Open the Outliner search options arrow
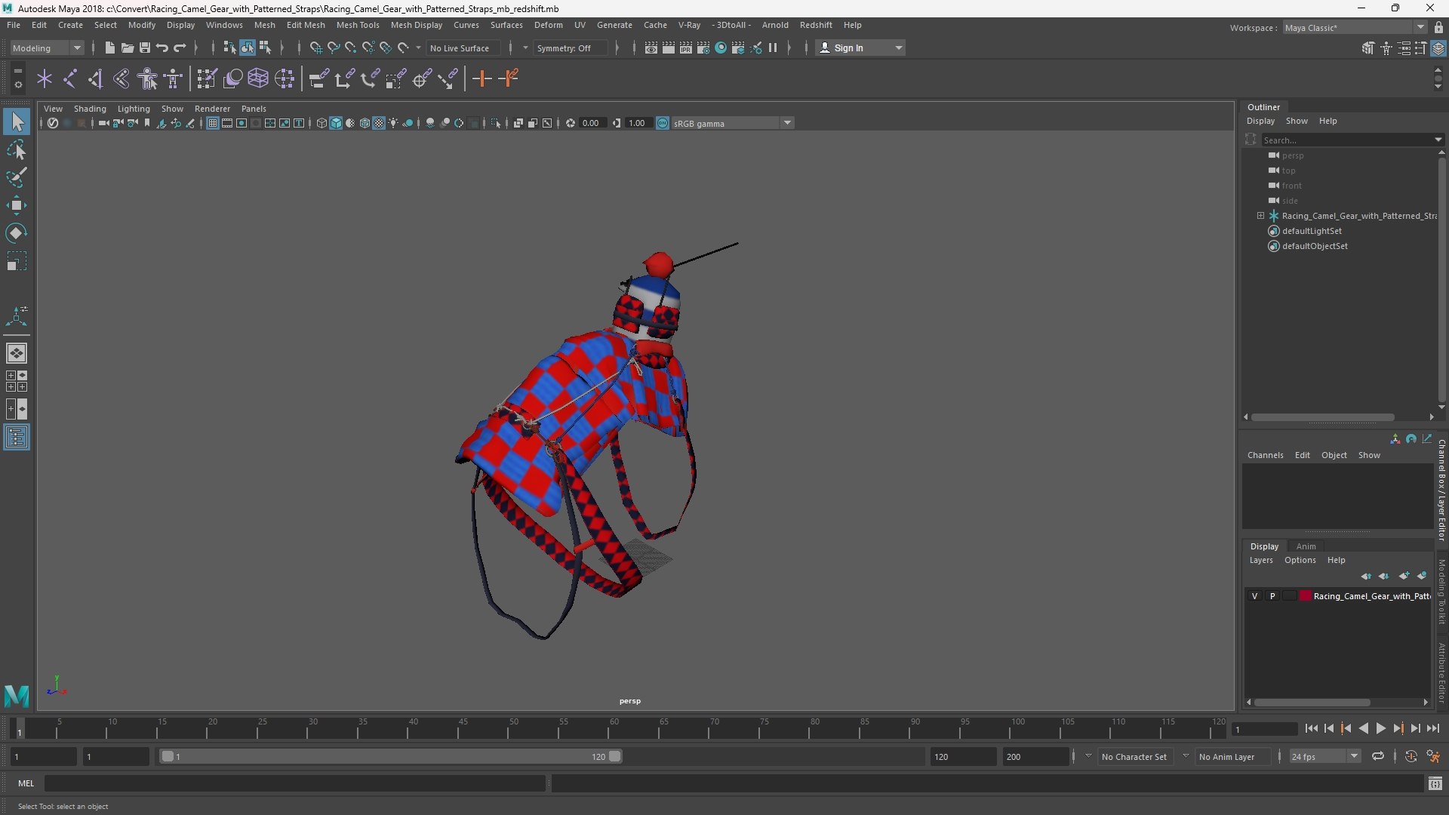 (x=1438, y=140)
